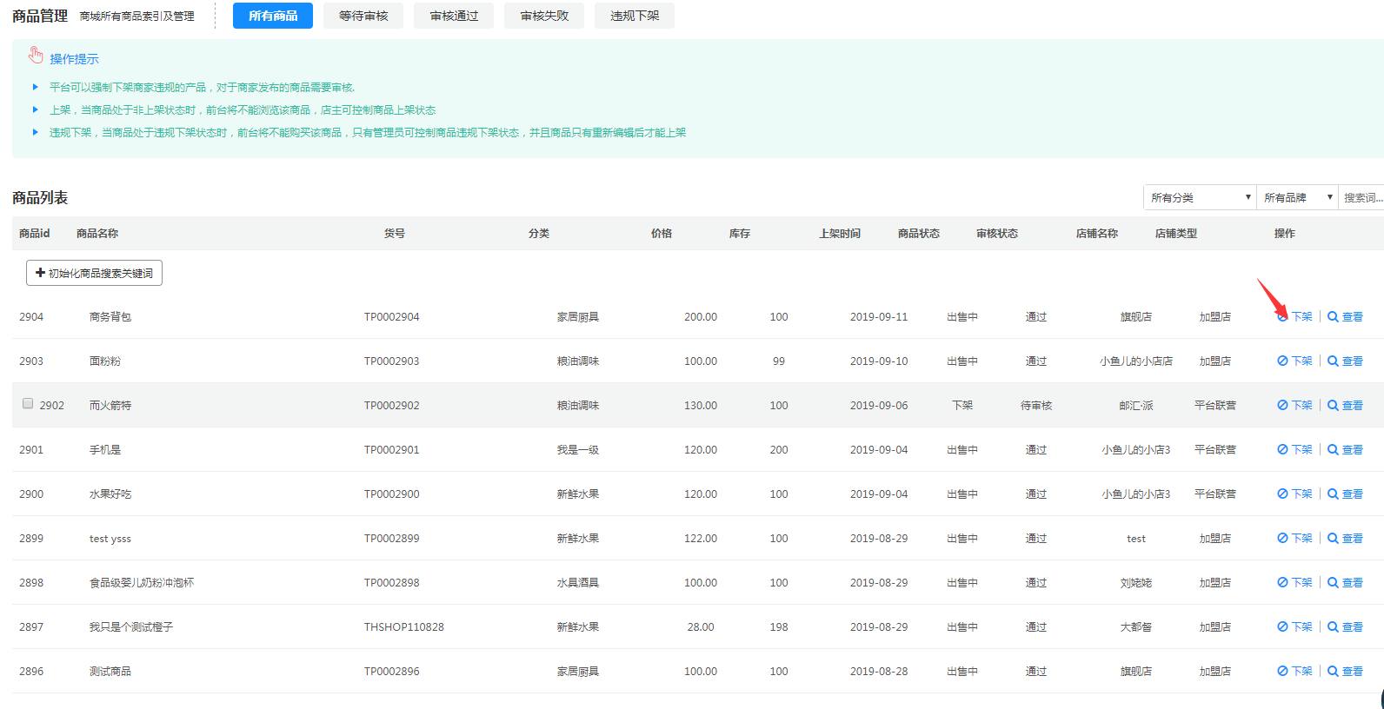This screenshot has width=1384, height=709.
Task: Click the 下架 ban icon for test ysss
Action: point(1282,538)
